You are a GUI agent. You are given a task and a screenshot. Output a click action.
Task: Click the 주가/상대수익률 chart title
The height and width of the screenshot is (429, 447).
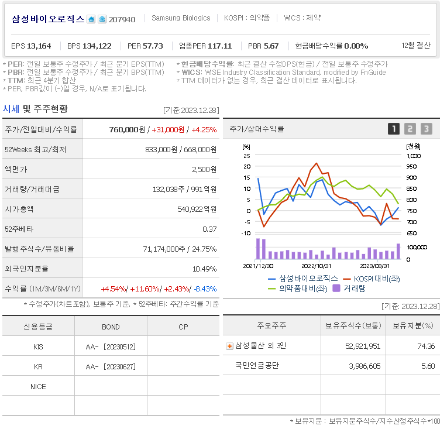tap(257, 129)
